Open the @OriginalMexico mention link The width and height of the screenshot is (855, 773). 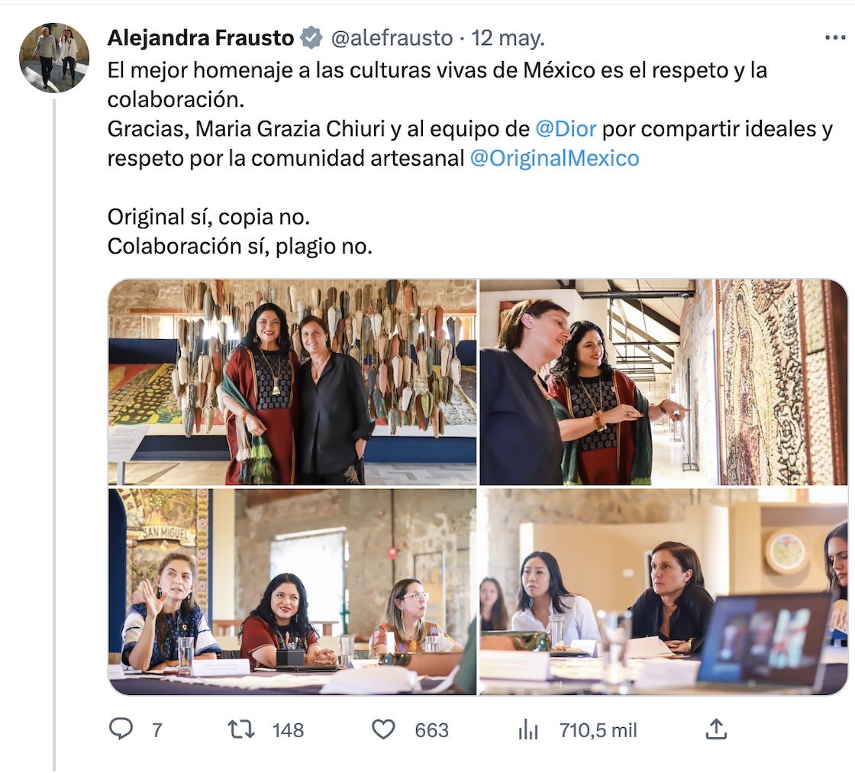(x=555, y=158)
